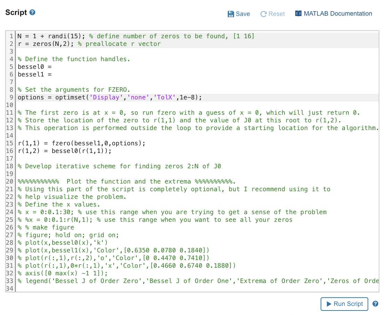Screen dimensions: 386x315
Task: Save the script using the Save button
Action: pos(239,14)
